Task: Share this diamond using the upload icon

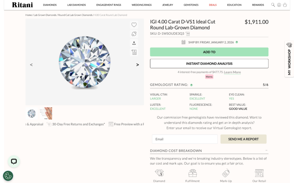Action: click(134, 43)
